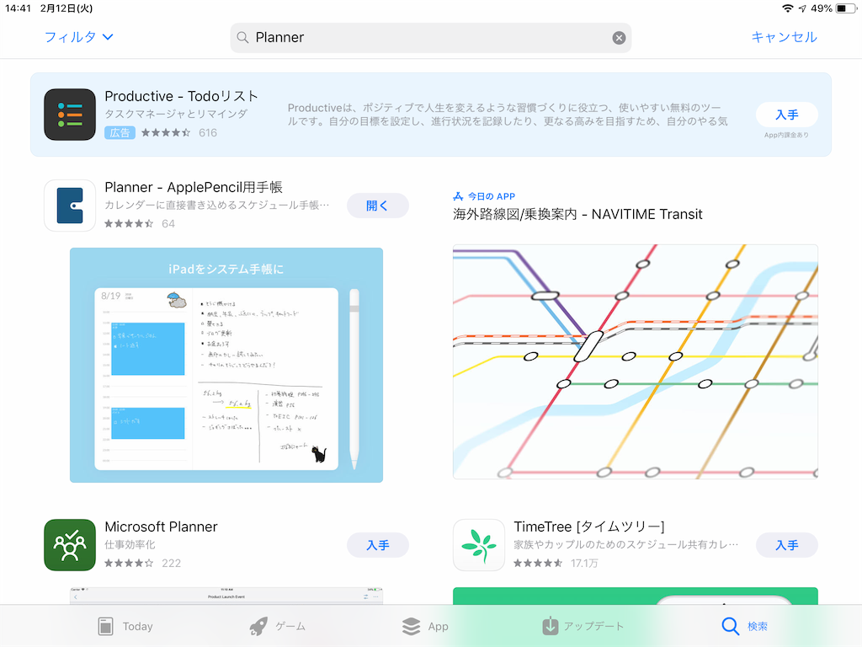Tap the Wi-Fi status icon

tap(788, 8)
